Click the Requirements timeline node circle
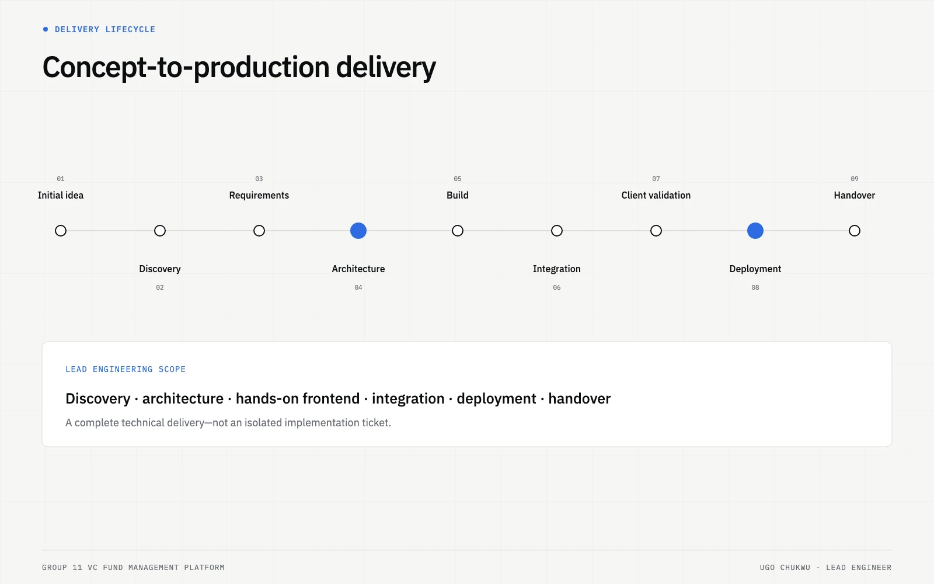This screenshot has height=584, width=934. click(259, 231)
